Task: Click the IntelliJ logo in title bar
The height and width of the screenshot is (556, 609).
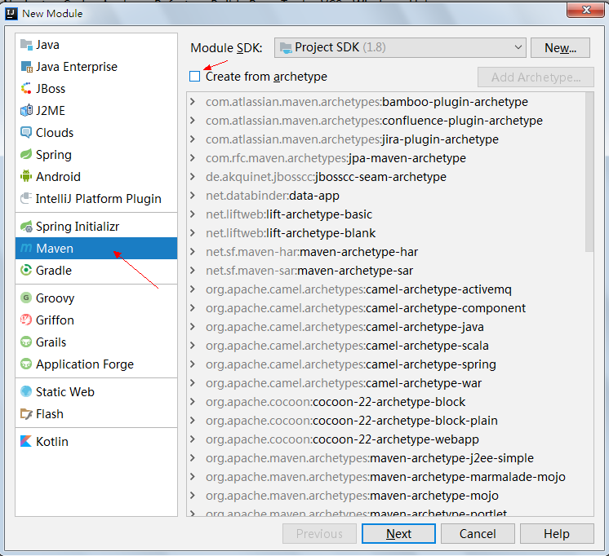Action: (x=11, y=14)
